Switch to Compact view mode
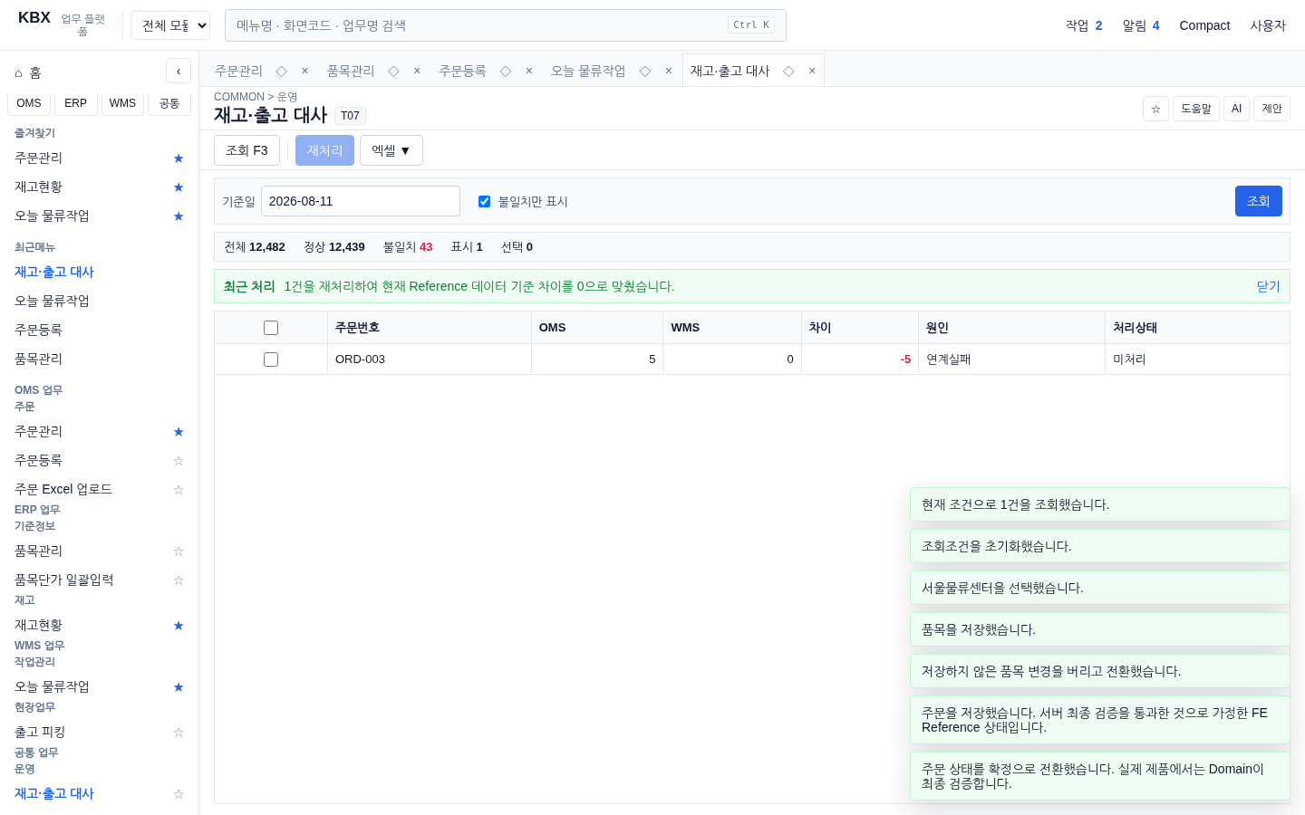 [1204, 25]
